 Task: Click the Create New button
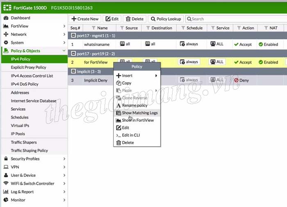pyautogui.click(x=85, y=19)
